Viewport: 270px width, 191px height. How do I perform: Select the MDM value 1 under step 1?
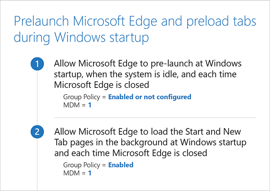click(90, 105)
